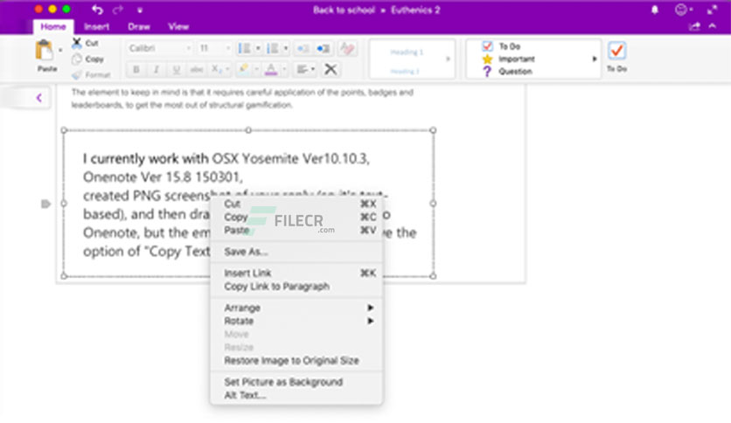Apply a numbered list
The height and width of the screenshot is (423, 731).
click(x=273, y=48)
